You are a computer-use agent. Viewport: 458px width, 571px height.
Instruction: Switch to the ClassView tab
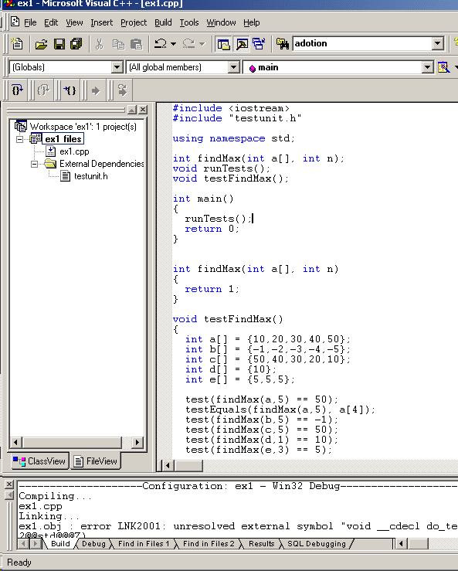pyautogui.click(x=39, y=461)
